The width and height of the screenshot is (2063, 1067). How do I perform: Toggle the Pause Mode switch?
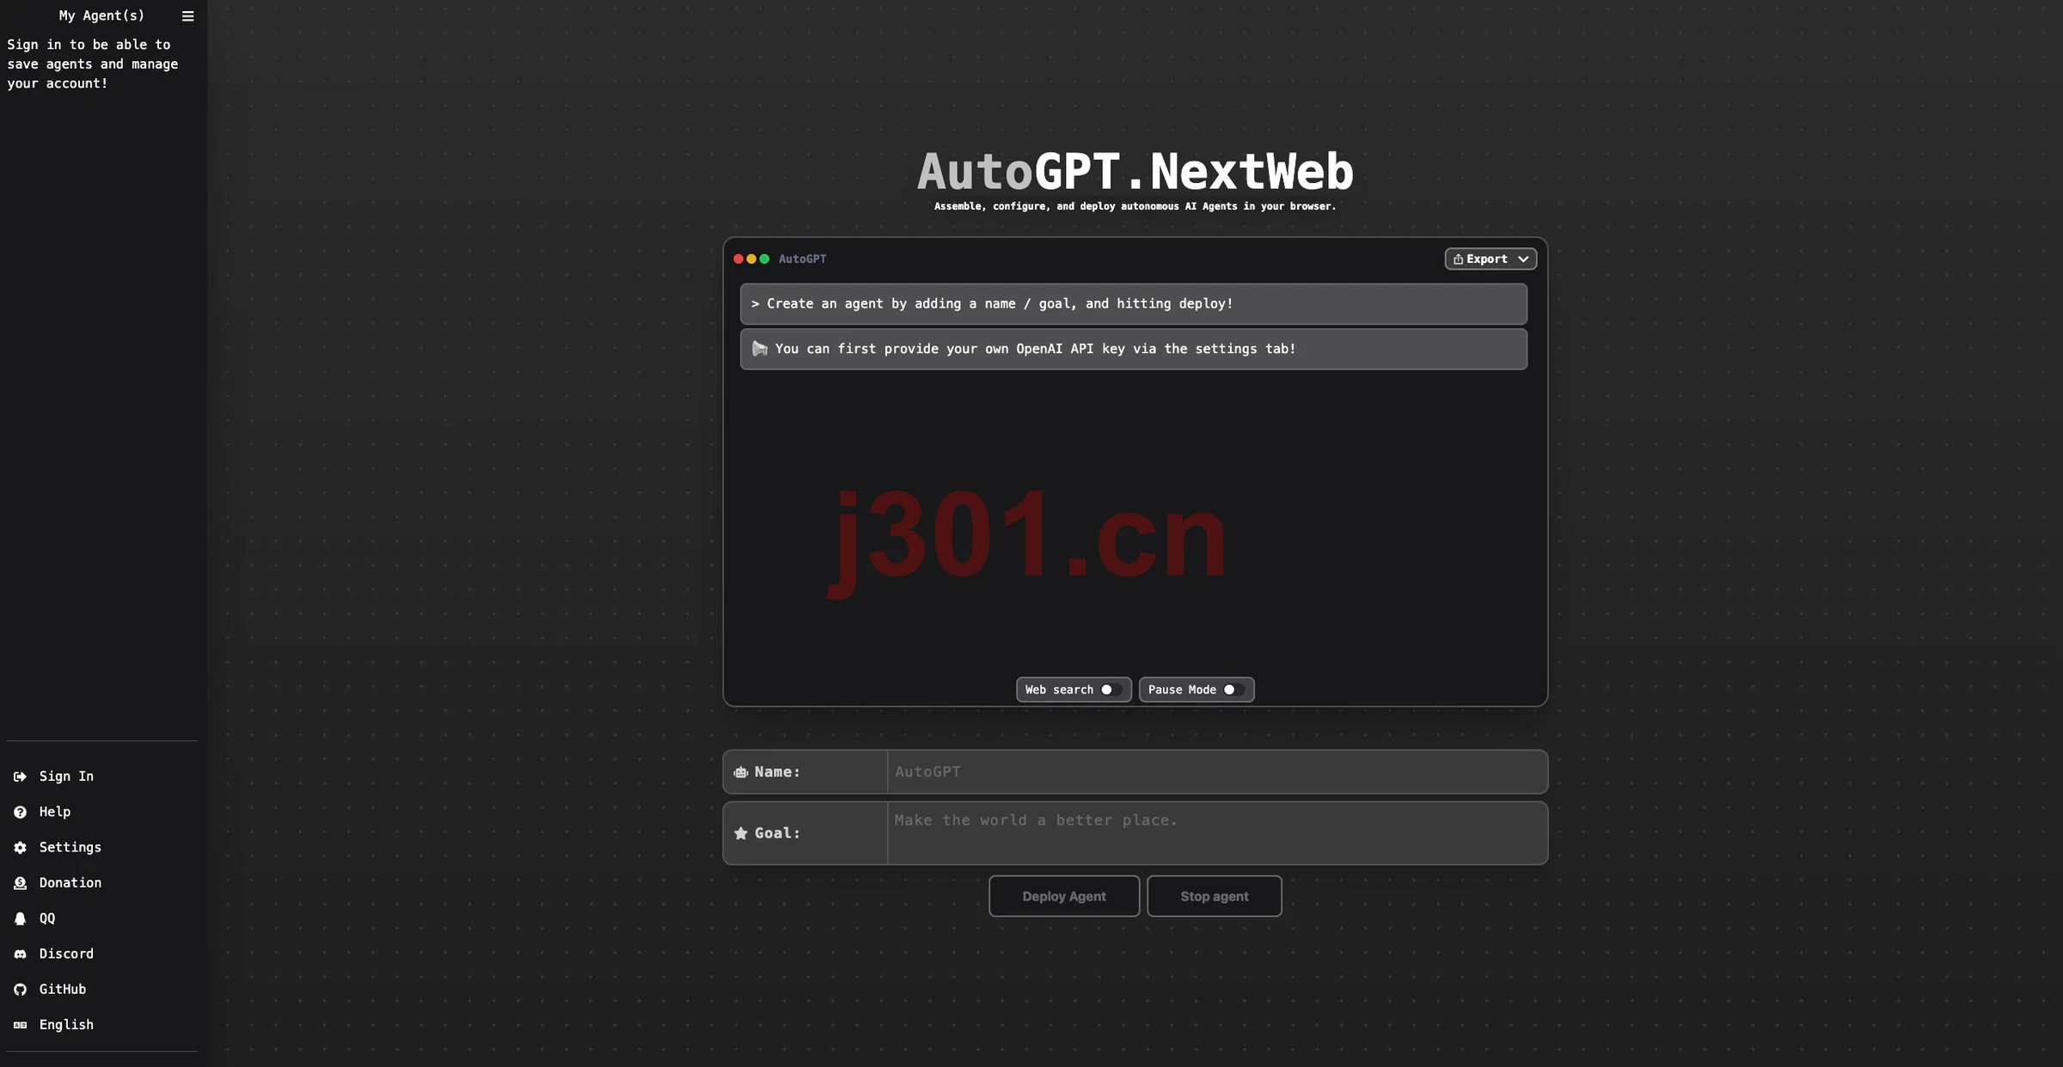(x=1234, y=690)
